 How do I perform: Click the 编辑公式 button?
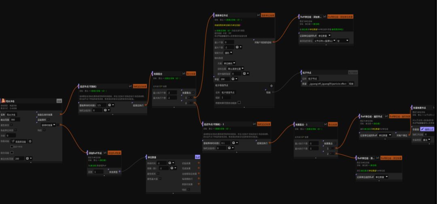coord(427,129)
